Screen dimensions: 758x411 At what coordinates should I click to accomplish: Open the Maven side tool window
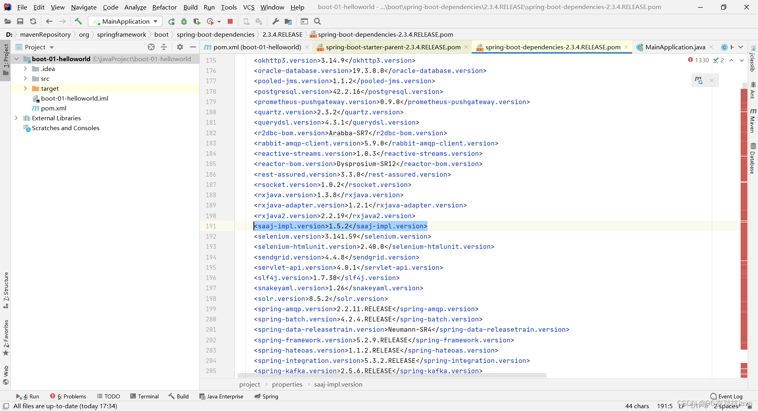(753, 120)
